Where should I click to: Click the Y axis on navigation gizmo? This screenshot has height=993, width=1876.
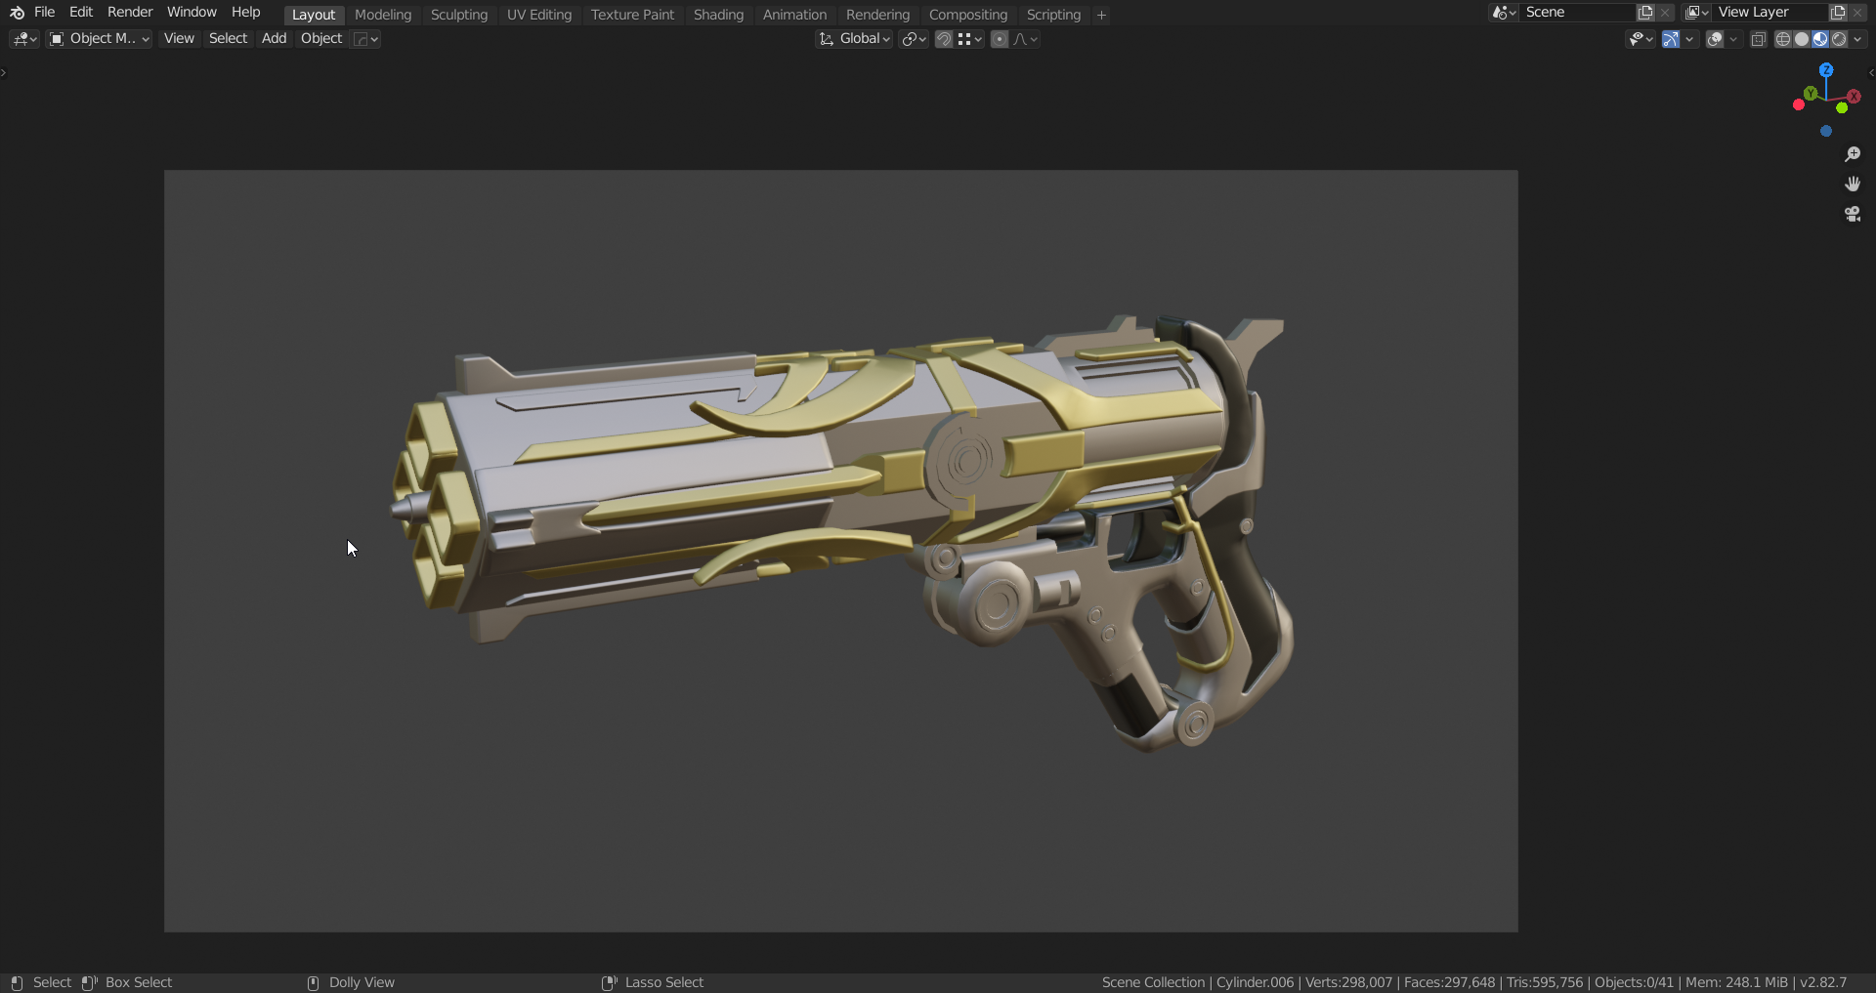[x=1811, y=93]
